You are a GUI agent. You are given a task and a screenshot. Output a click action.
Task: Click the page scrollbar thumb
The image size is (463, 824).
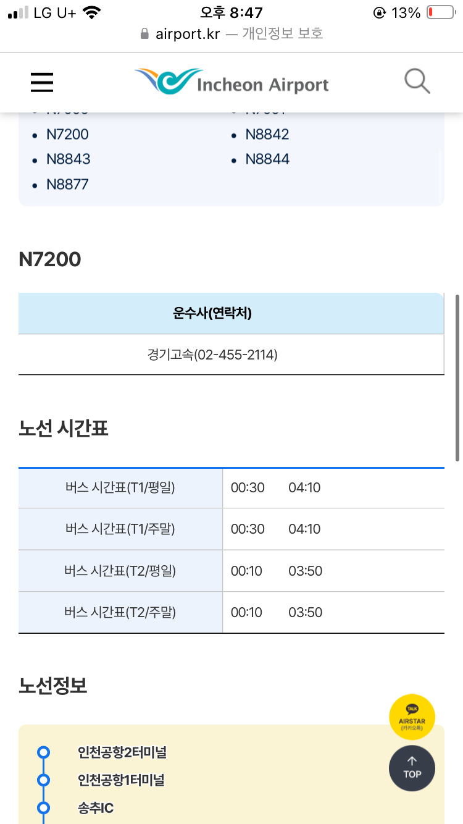click(x=457, y=378)
